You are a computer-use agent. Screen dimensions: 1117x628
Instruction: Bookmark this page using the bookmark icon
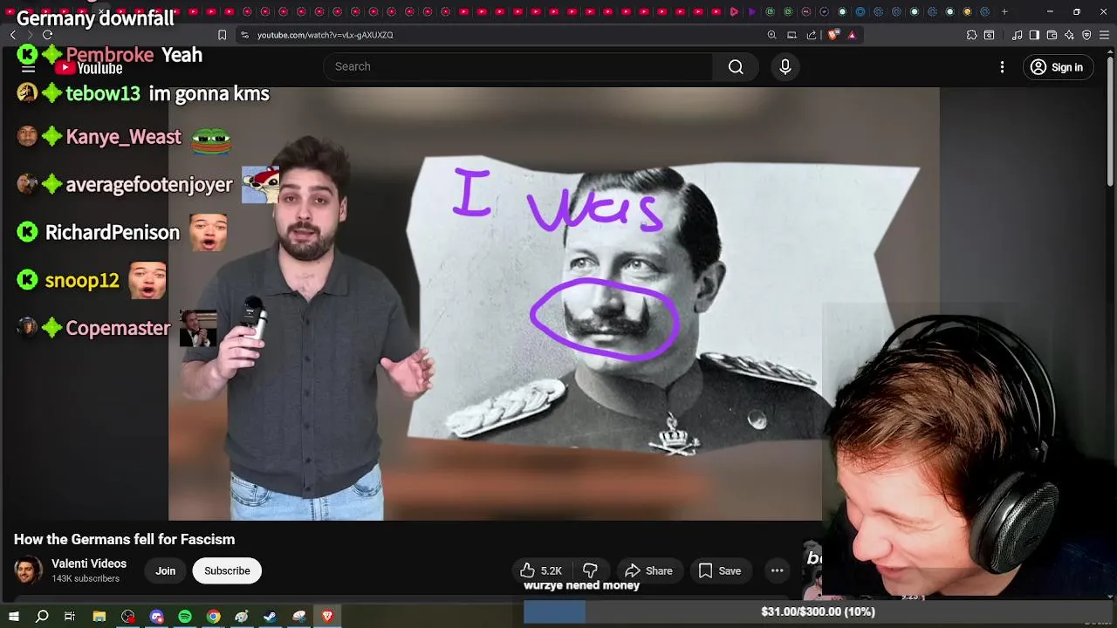pos(222,35)
